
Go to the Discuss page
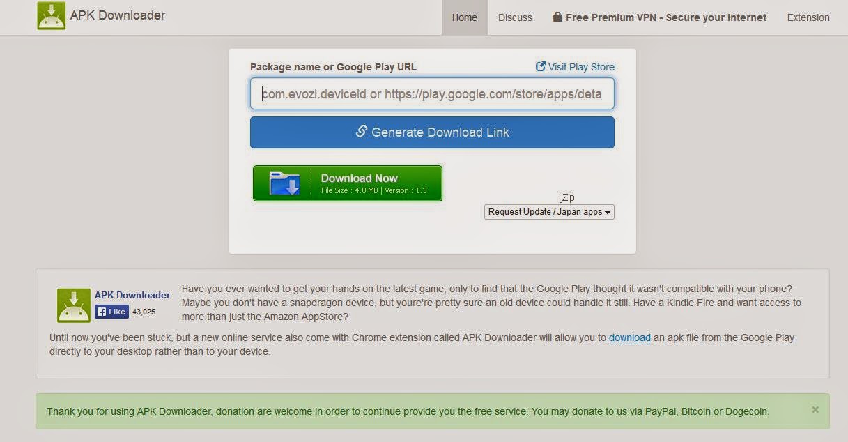point(515,17)
